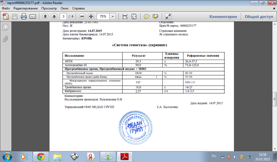The width and height of the screenshot is (277, 162).
Task: Zoom in using the plus button
Action: pyautogui.click(x=91, y=17)
